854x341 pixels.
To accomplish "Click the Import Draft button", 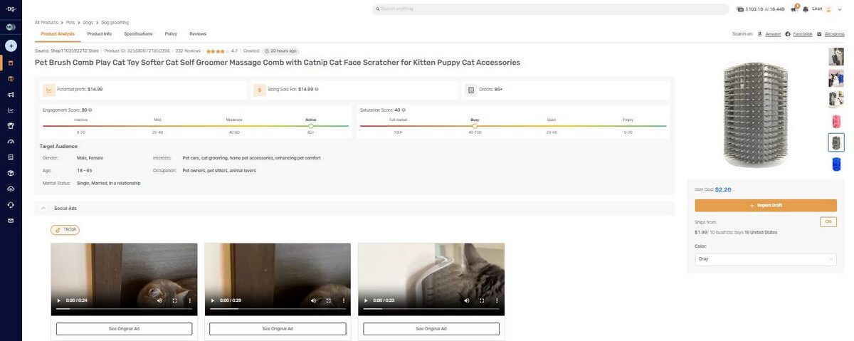I will pyautogui.click(x=766, y=205).
